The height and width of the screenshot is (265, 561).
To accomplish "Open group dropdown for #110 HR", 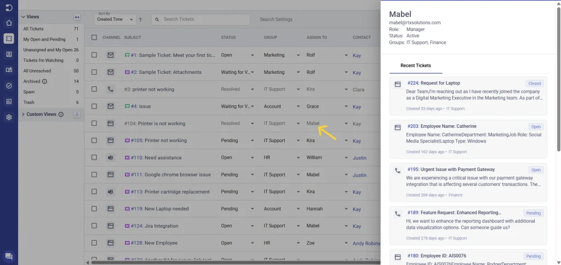I will point(299,158).
